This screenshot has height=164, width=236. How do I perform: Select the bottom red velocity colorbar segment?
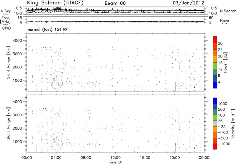[x=215, y=147]
